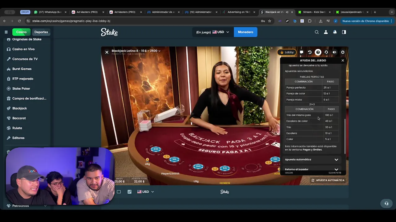396x222 pixels.
Task: Open the live stats chart icon
Action: [x=129, y=192]
